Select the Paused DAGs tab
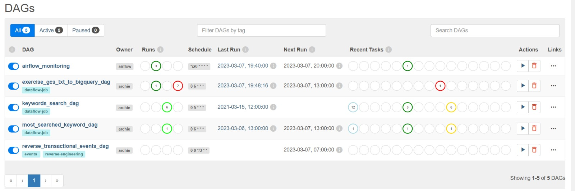 pyautogui.click(x=86, y=31)
